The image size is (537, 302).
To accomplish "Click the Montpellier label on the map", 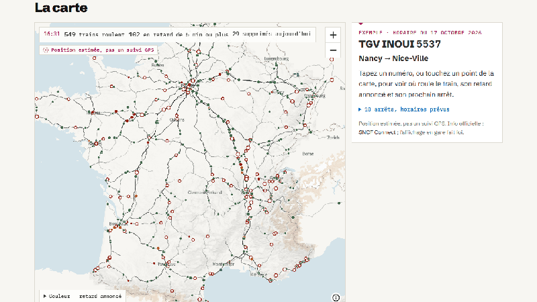I will click(x=224, y=264).
